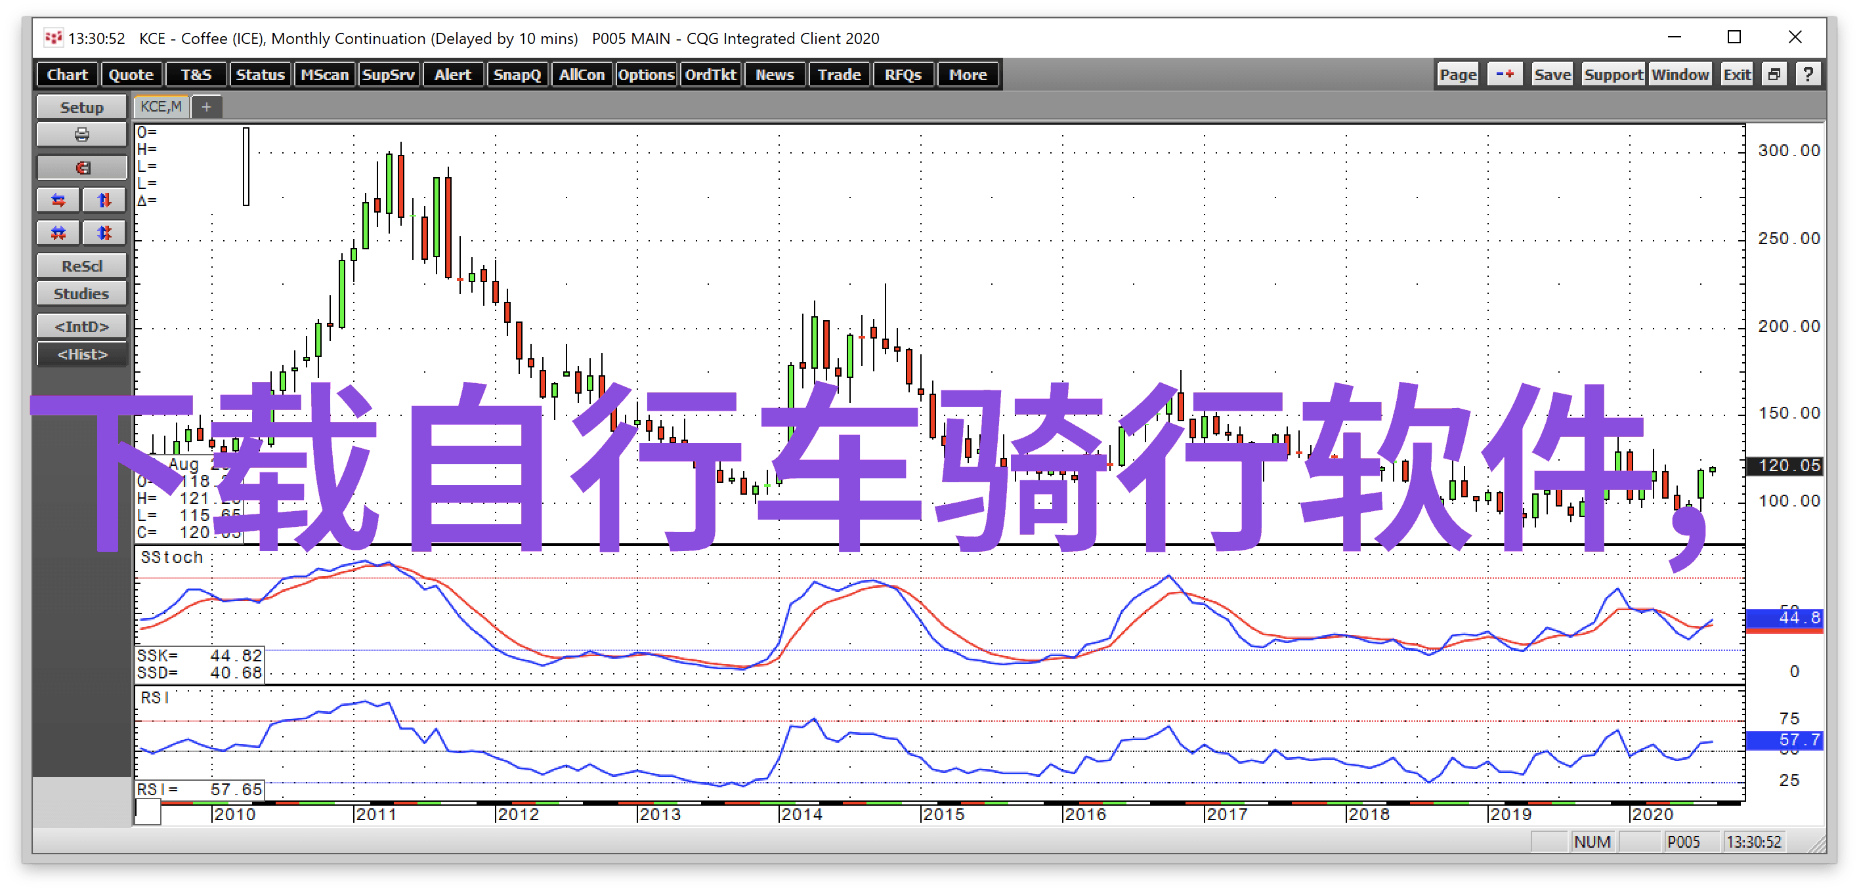Click the vertical cursor value bar
Image resolution: width=1859 pixels, height=891 pixels.
(246, 167)
